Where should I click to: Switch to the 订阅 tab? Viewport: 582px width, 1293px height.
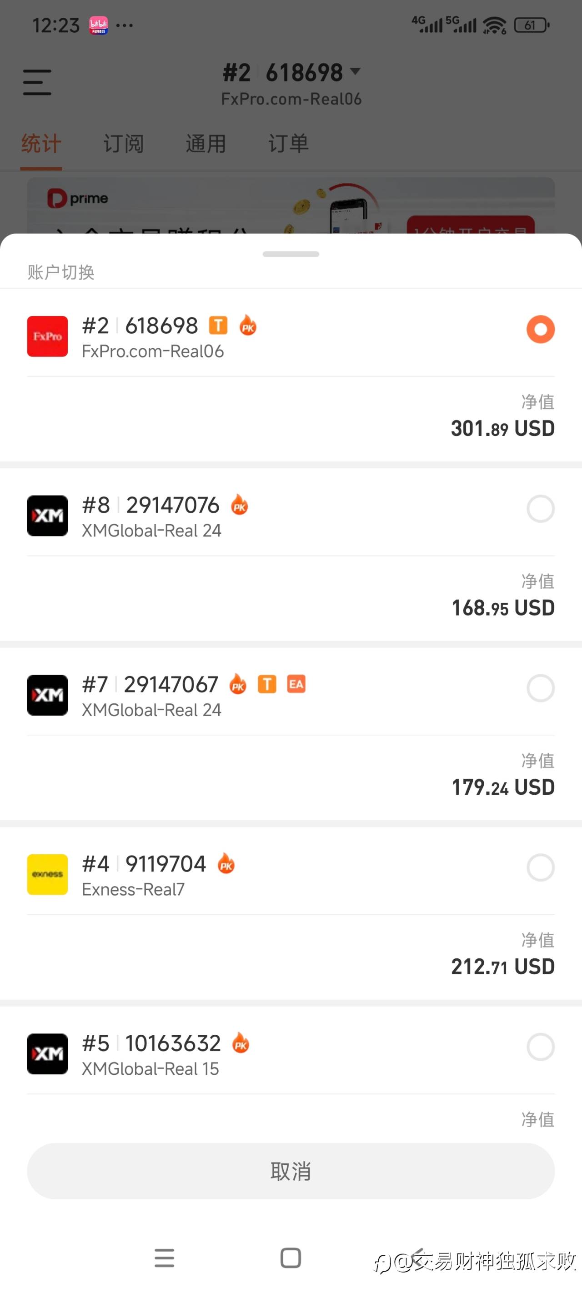coord(124,144)
